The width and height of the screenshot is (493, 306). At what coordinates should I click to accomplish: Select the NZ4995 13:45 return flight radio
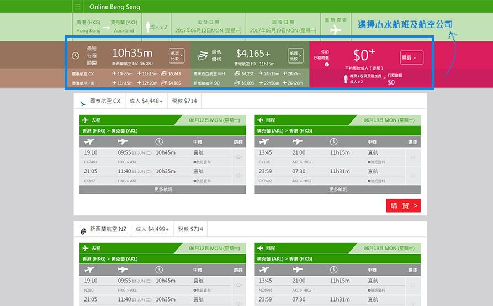click(x=412, y=285)
